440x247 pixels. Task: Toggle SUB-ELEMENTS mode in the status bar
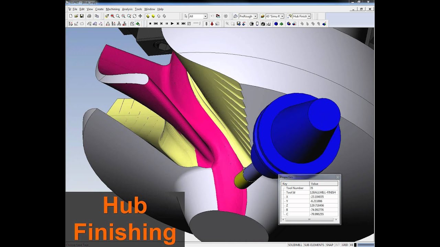click(314, 245)
